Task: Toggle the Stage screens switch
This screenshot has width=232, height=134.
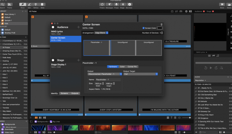Action: click(x=53, y=60)
